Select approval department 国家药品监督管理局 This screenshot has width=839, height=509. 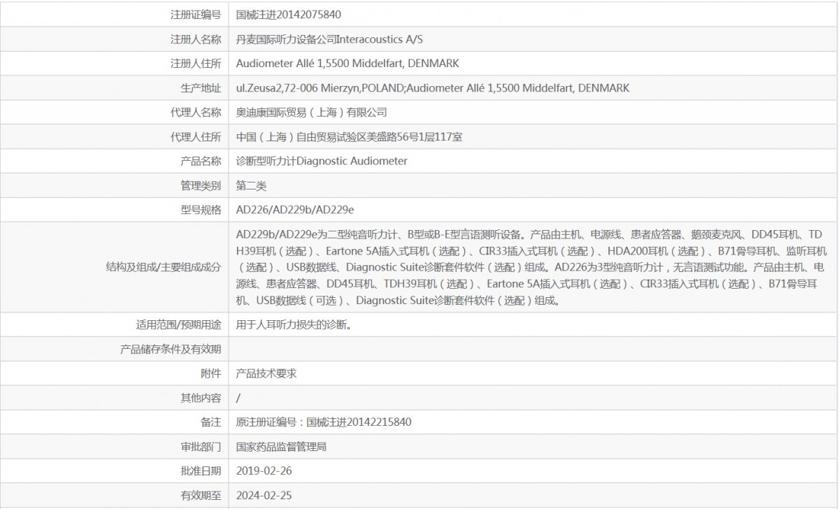(281, 446)
